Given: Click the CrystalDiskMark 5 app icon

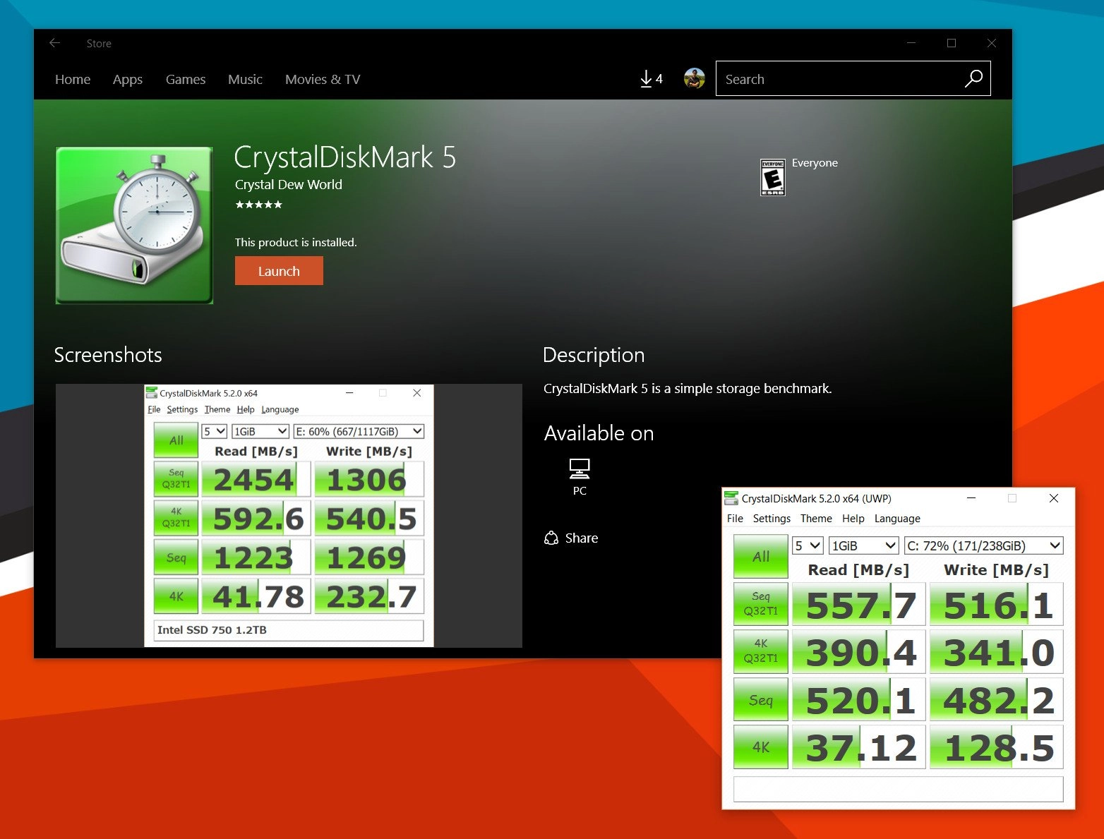Looking at the screenshot, I should coord(134,225).
